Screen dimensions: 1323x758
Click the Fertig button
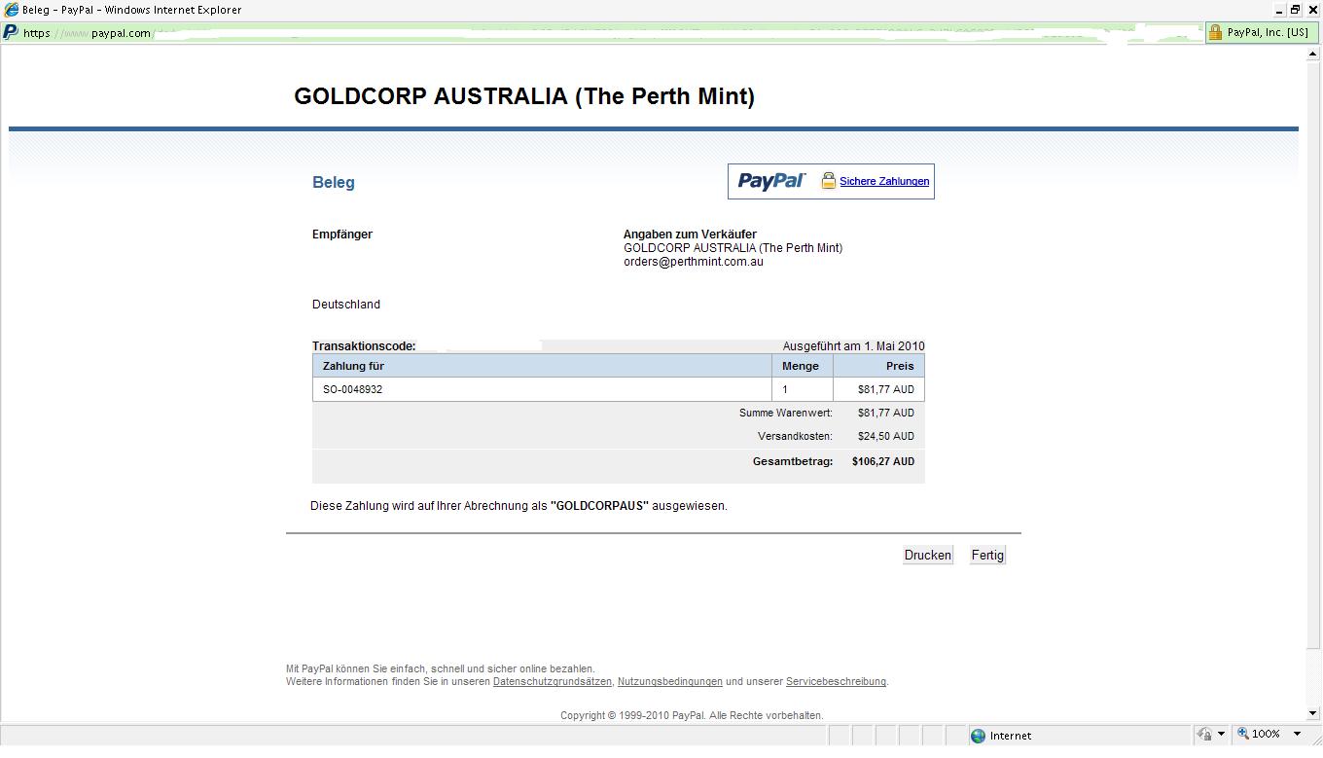pos(987,555)
